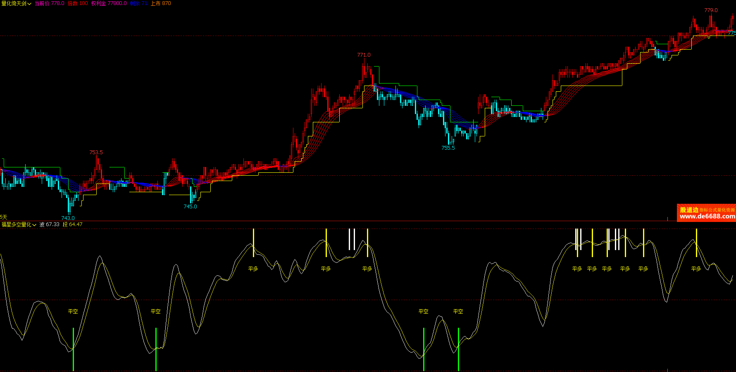Click the leftmost 平多 signal label
The height and width of the screenshot is (372, 736).
(253, 269)
